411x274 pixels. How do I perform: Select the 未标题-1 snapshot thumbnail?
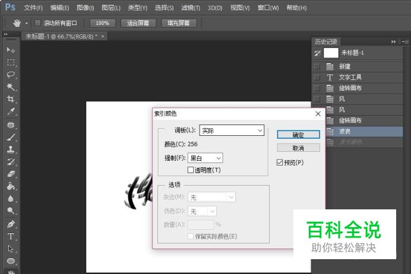point(331,53)
